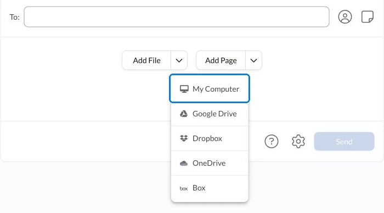Image resolution: width=384 pixels, height=213 pixels.
Task: Choose Box from the menu
Action: (210, 188)
